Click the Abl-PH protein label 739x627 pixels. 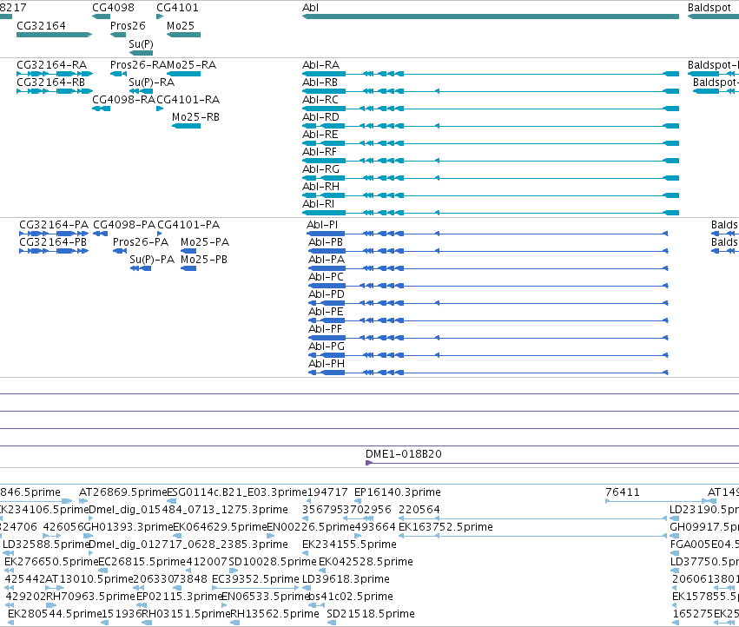(x=327, y=364)
